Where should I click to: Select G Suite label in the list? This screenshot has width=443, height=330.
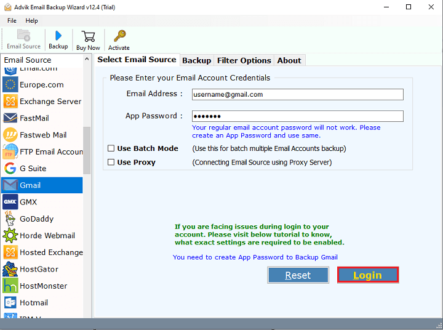pyautogui.click(x=33, y=169)
